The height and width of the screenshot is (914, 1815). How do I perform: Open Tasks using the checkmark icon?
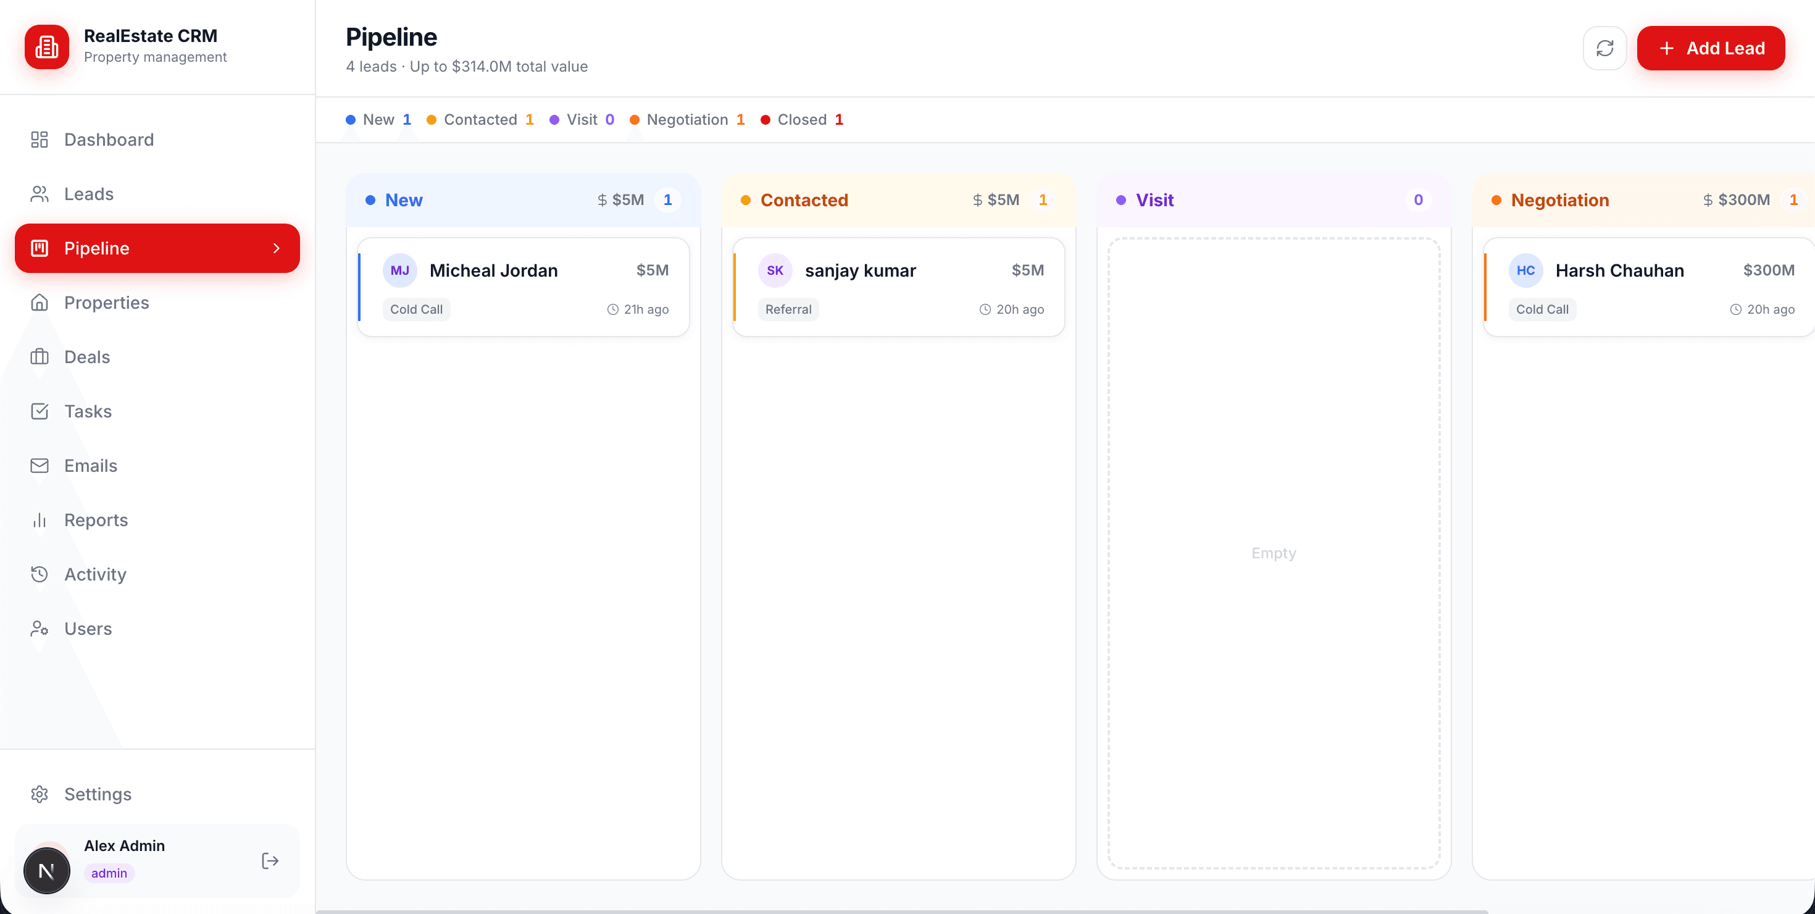pos(40,411)
